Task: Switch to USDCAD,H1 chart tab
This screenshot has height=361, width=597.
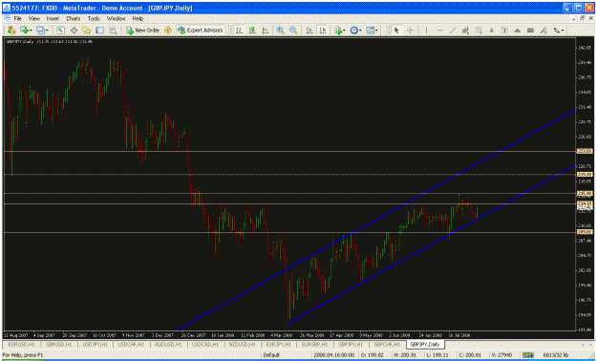Action: [x=204, y=344]
